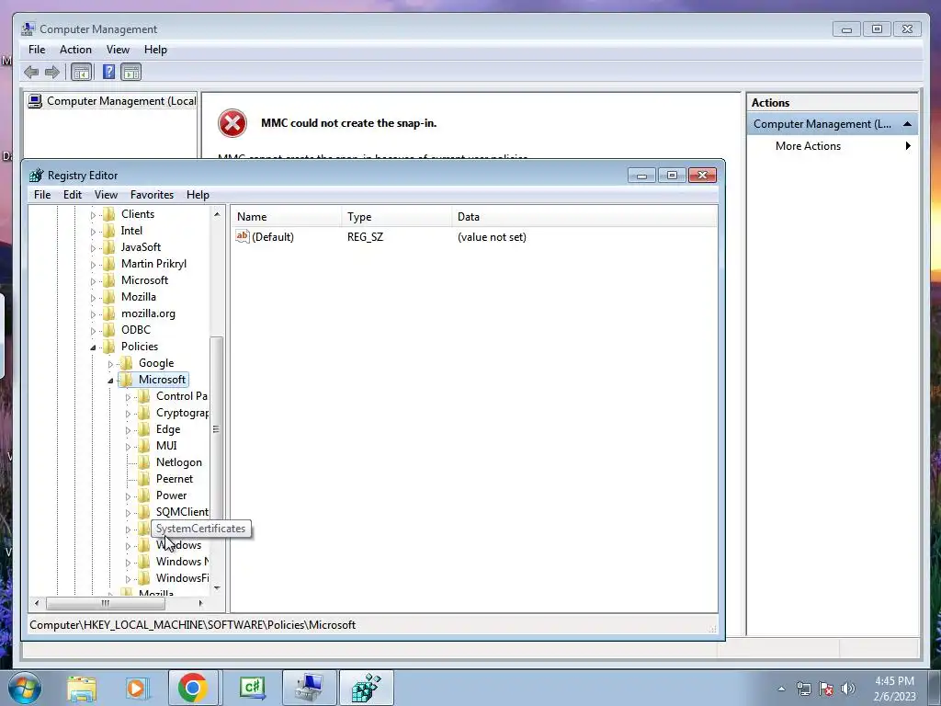Select SQMClient key folder icon
Screen dimensions: 941x706
tap(143, 511)
